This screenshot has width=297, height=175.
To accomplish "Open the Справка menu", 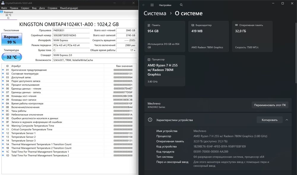I will pyautogui.click(x=53, y=8).
